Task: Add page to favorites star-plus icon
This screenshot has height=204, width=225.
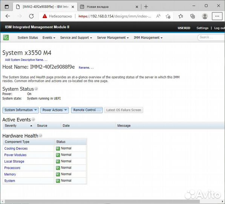Action: click(168, 16)
